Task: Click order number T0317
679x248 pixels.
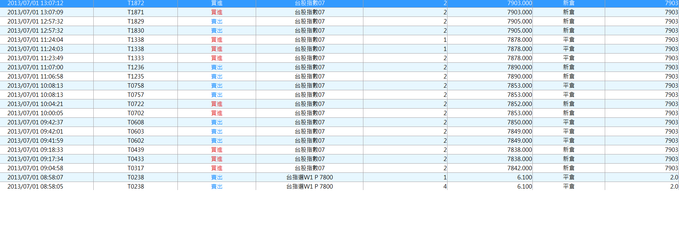Action: point(136,168)
